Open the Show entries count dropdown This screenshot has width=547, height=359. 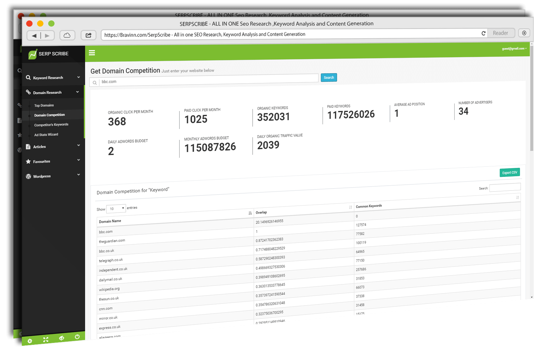tap(116, 209)
